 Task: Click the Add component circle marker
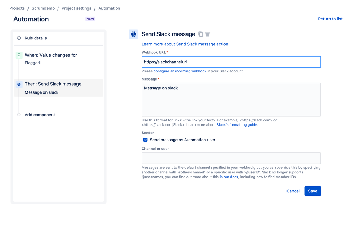click(x=19, y=115)
